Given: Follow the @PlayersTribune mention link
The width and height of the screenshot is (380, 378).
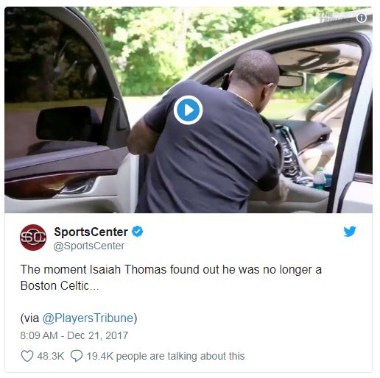Looking at the screenshot, I should [88, 318].
